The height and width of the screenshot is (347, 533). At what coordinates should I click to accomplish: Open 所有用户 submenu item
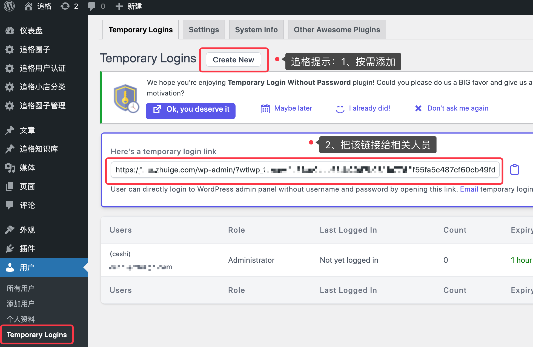(x=21, y=288)
